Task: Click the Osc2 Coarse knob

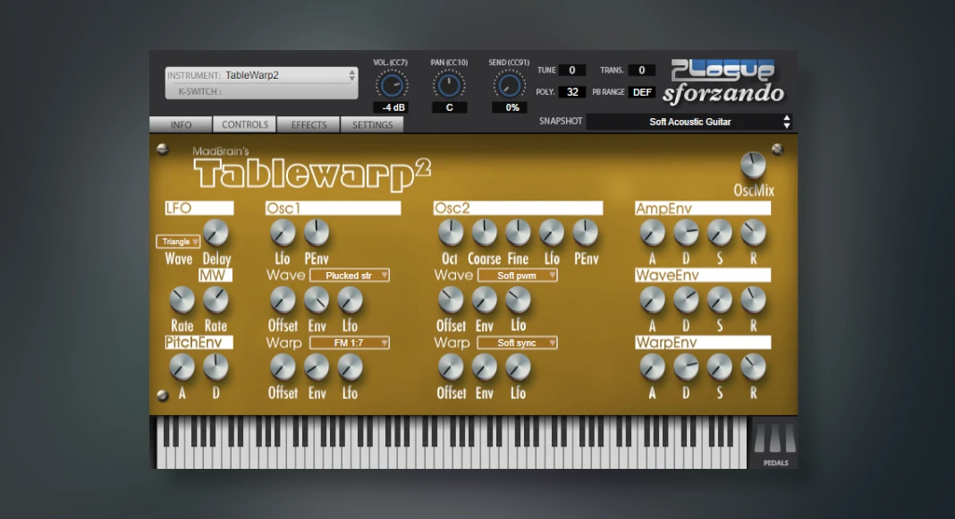Action: [484, 234]
